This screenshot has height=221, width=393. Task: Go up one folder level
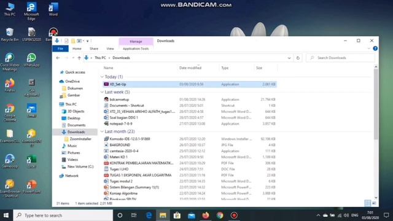pyautogui.click(x=79, y=58)
